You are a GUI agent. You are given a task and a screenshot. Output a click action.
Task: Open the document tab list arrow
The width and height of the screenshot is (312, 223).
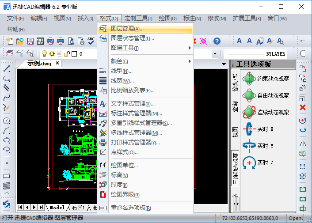point(224,64)
